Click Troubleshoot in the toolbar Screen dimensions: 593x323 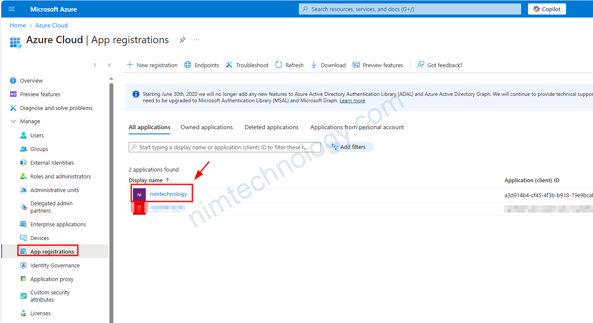click(247, 65)
